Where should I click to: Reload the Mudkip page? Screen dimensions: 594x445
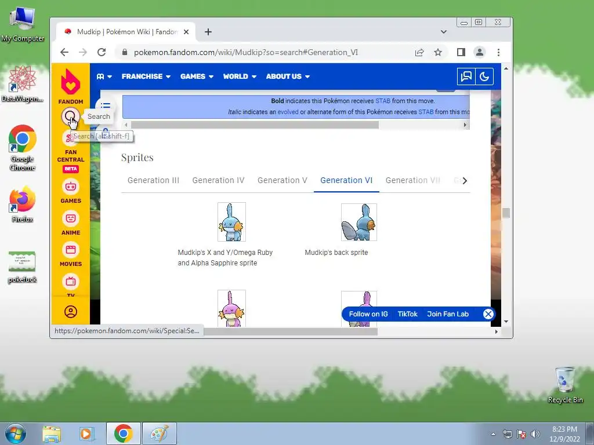point(102,52)
